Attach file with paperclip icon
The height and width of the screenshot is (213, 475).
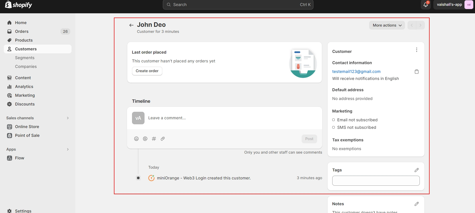[163, 139]
